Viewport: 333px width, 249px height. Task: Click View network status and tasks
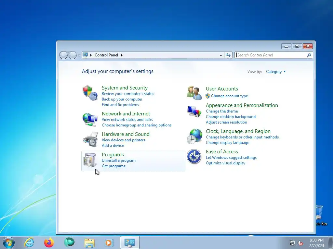pos(127,120)
